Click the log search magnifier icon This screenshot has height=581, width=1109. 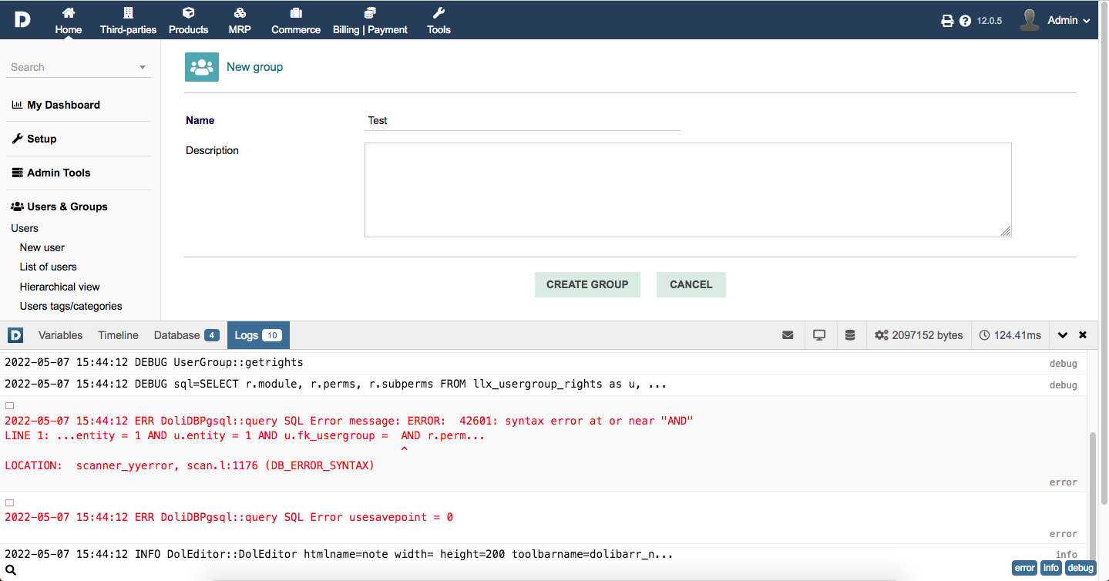[11, 570]
